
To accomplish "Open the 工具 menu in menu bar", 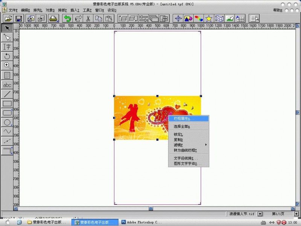I will [87, 10].
